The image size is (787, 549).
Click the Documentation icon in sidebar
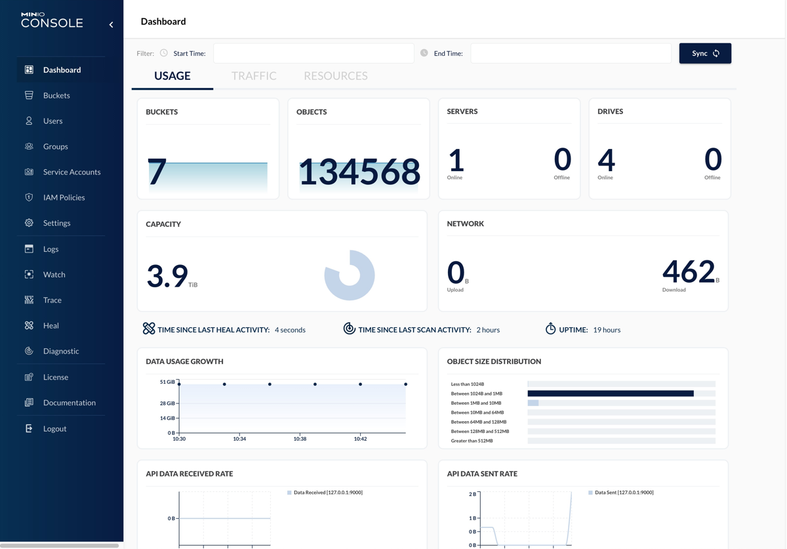(29, 403)
